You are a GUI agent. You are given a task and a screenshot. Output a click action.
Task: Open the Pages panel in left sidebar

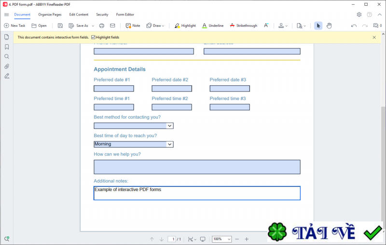7,37
